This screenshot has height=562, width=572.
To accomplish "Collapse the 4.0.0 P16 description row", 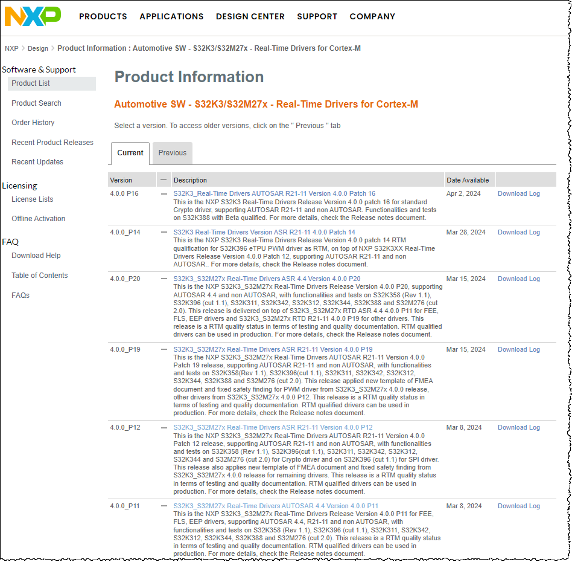I will point(162,193).
